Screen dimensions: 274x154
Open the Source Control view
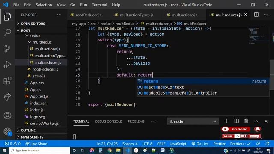(x=7, y=48)
